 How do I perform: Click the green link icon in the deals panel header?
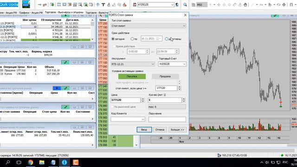pyautogui.click(x=65, y=62)
